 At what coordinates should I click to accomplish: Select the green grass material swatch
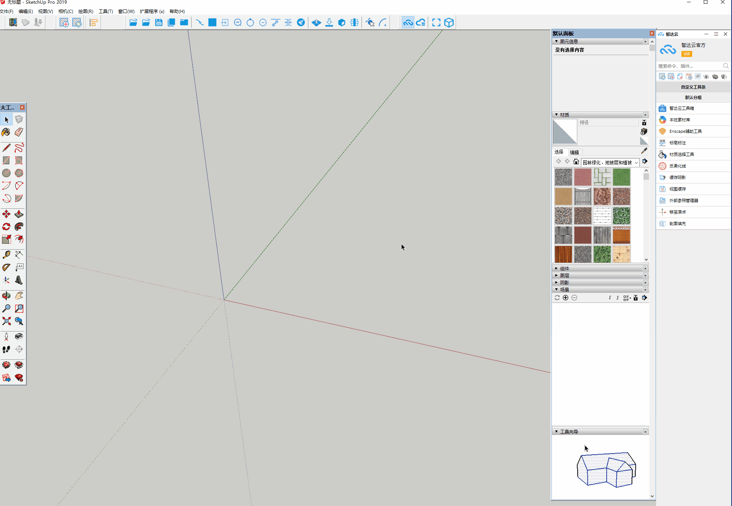click(621, 177)
